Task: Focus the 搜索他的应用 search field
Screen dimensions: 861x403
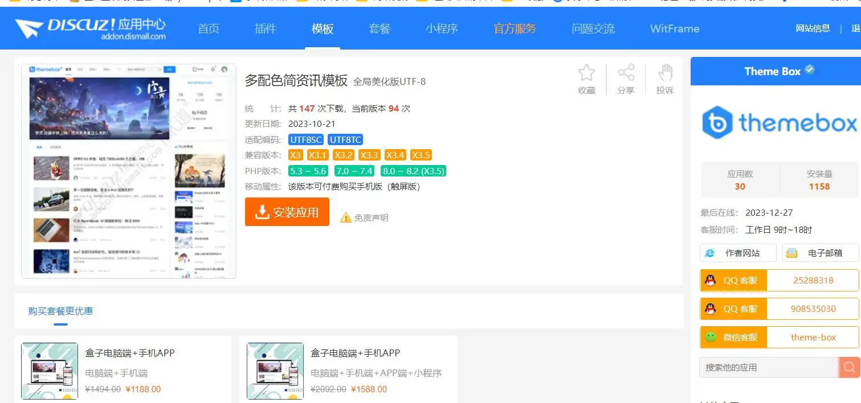Action: (768, 368)
